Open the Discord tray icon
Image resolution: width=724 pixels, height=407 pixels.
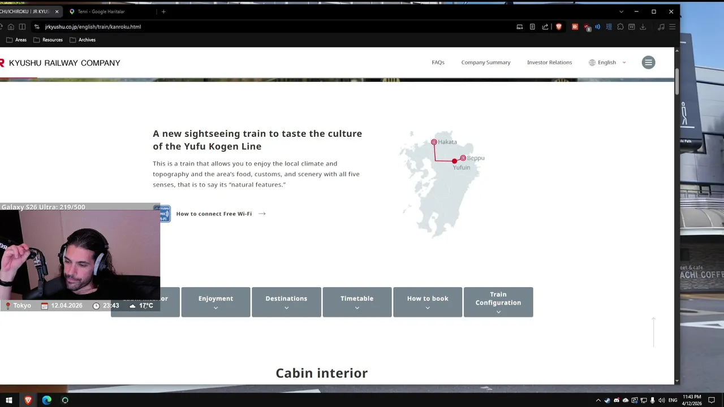[617, 400]
